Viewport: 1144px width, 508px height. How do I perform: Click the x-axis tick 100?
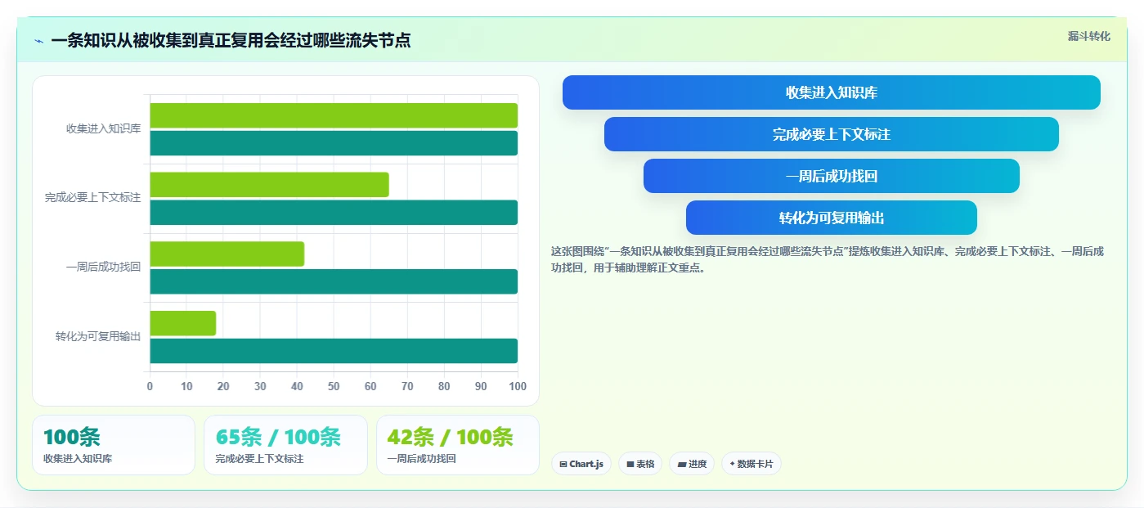[518, 386]
